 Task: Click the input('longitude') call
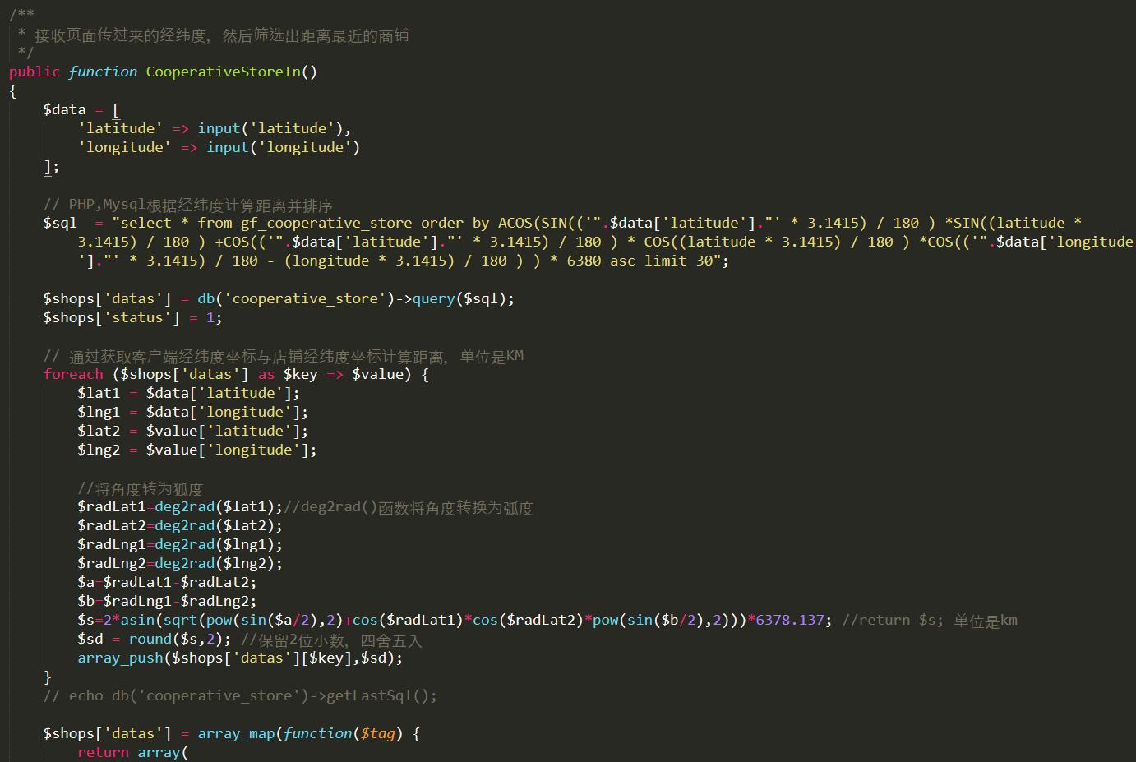click(x=283, y=147)
